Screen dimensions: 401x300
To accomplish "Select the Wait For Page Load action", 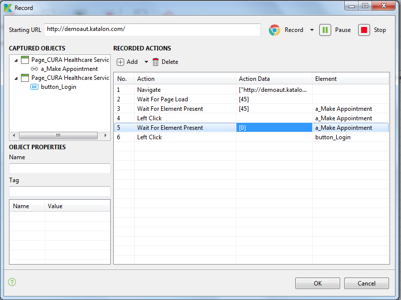I will point(251,99).
